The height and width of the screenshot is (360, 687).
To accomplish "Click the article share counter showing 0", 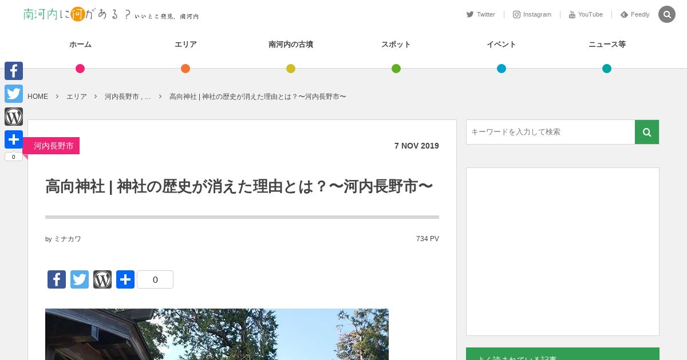I will coord(155,279).
